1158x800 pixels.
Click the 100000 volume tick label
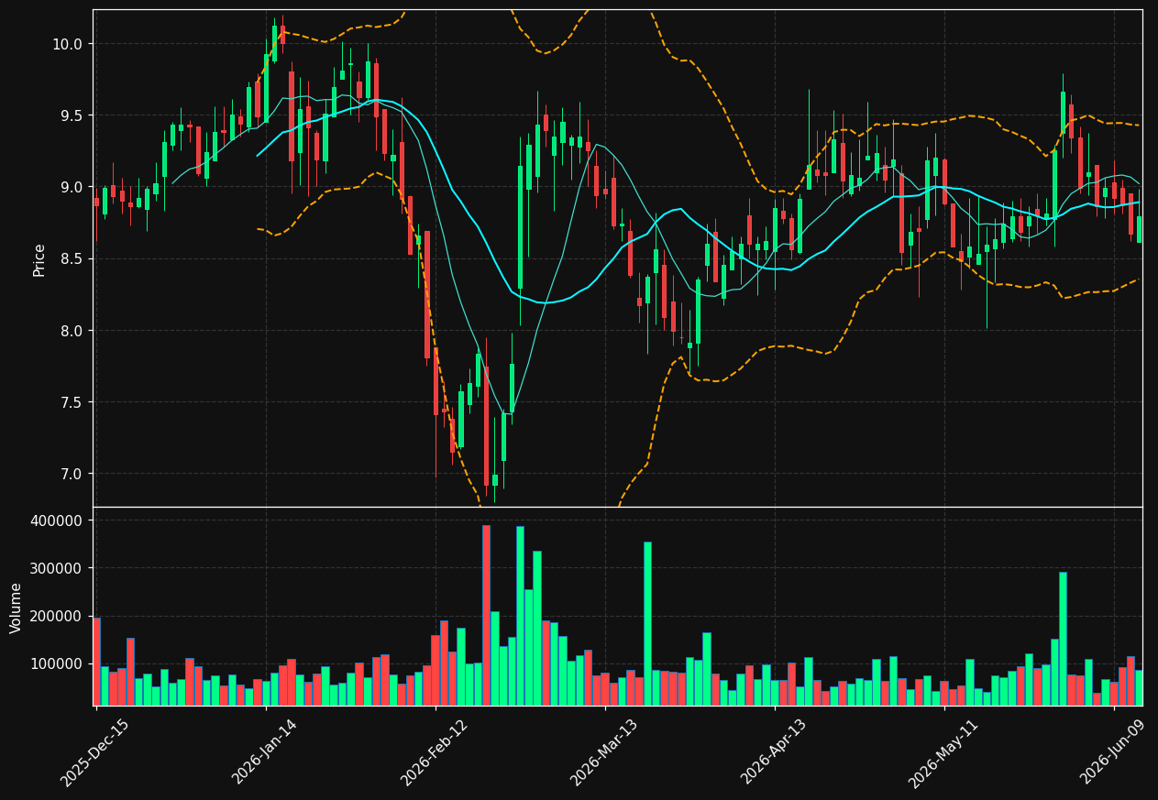click(x=57, y=663)
